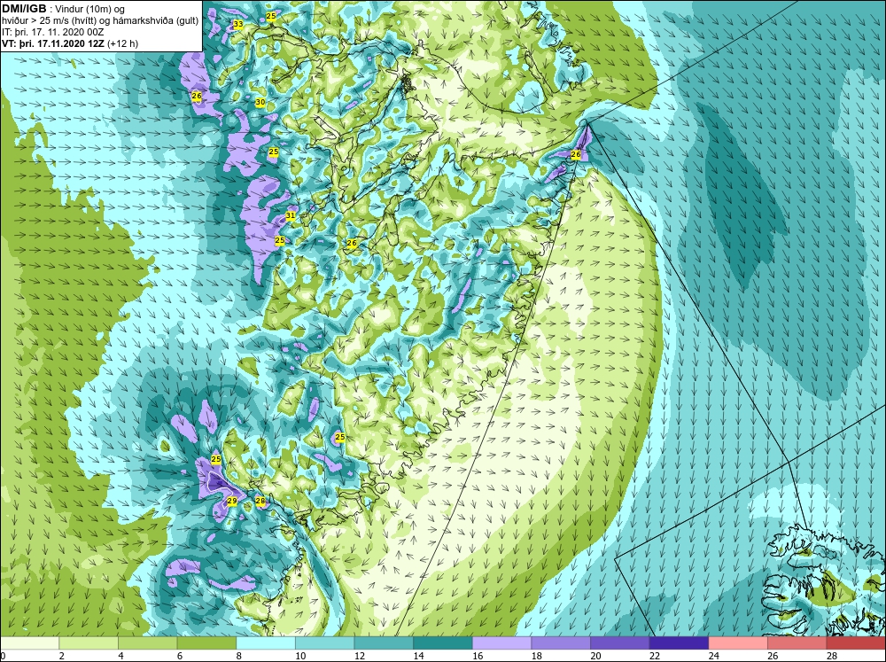Select the 22–24 m/s dark indigo legend swatch
Screen dimensions: 886x662
pyautogui.click(x=679, y=643)
